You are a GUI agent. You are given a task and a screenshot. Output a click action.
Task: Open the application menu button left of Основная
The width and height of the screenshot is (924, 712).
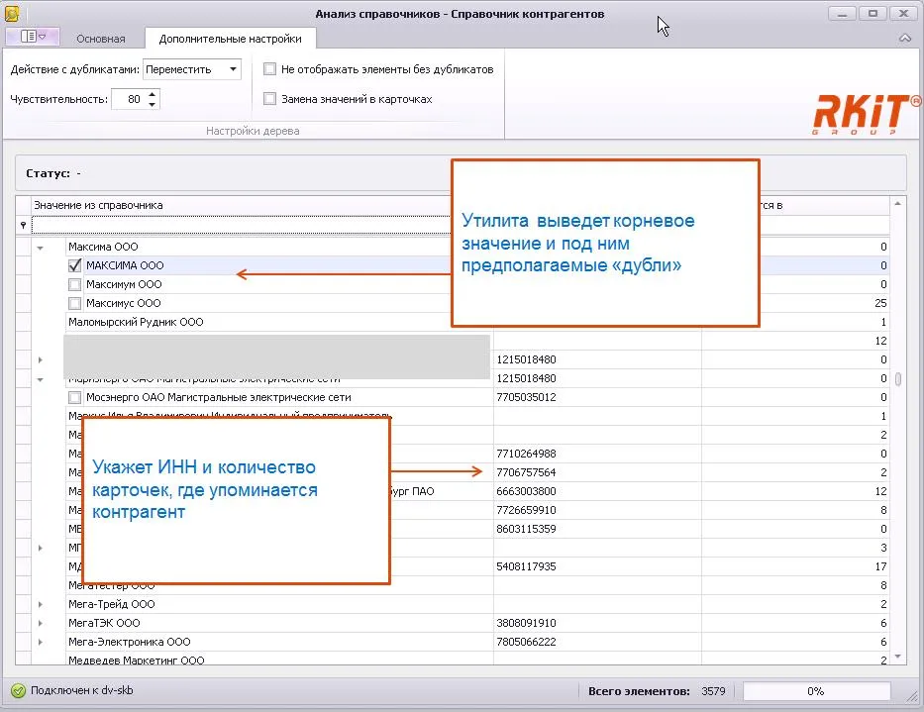pyautogui.click(x=33, y=38)
